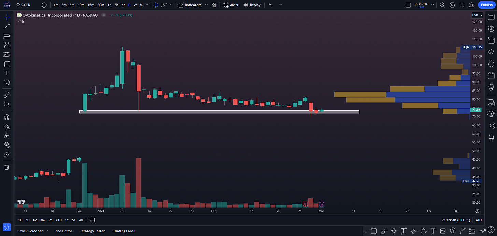Open the favorites star toolbar button
Image resolution: width=497 pixels, height=236 pixels.
click(7, 227)
